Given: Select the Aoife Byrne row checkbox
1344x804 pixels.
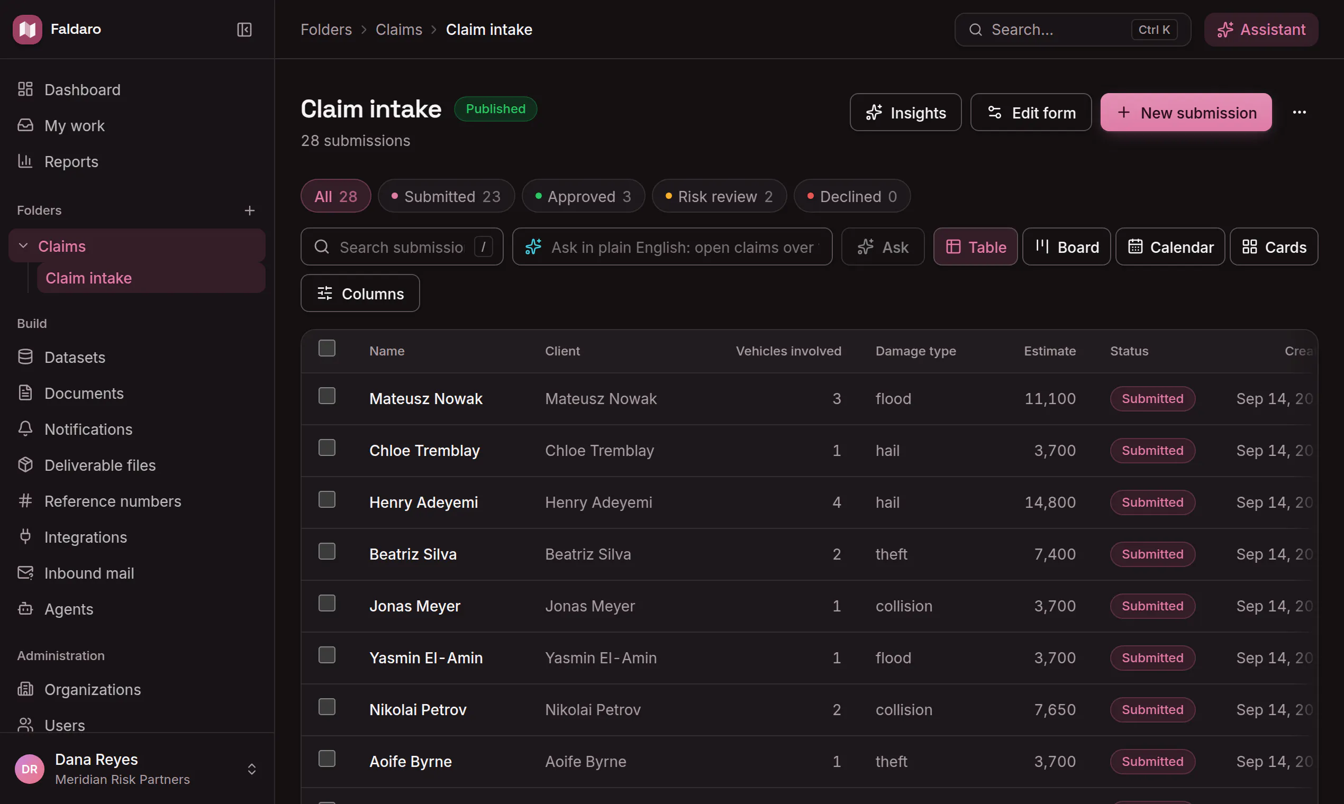Looking at the screenshot, I should [327, 759].
